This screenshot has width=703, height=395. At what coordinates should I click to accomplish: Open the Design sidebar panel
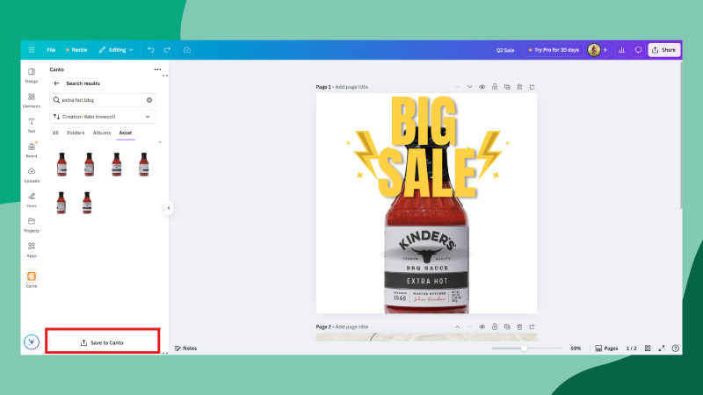32,75
